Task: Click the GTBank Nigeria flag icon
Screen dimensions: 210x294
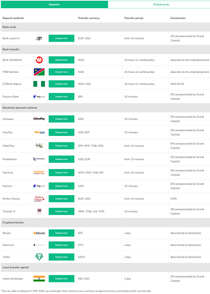Action: [x=39, y=84]
